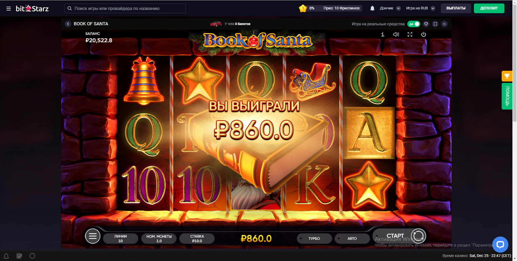Click the ВЫПЛАТЫ button
The width and height of the screenshot is (517, 261).
click(x=456, y=8)
